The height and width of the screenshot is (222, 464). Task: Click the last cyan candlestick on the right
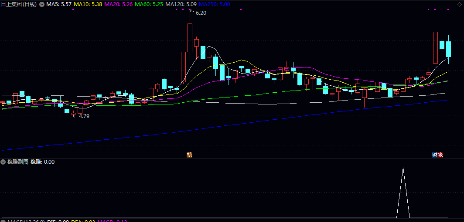pyautogui.click(x=448, y=49)
